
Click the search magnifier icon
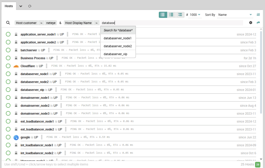8,23
